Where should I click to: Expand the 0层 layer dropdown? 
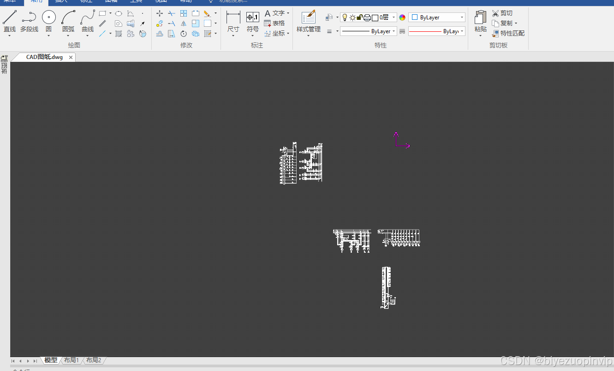393,18
